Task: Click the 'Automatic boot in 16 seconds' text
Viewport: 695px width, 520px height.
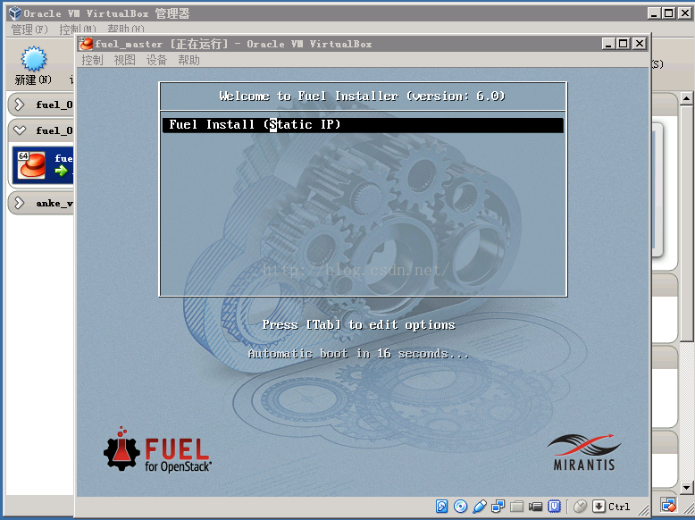Action: coord(358,353)
